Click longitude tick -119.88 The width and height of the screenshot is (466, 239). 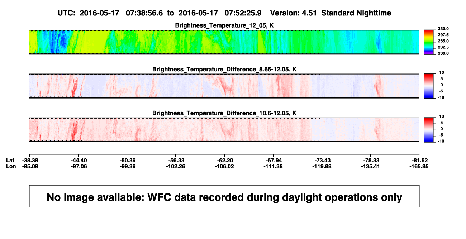(323, 166)
